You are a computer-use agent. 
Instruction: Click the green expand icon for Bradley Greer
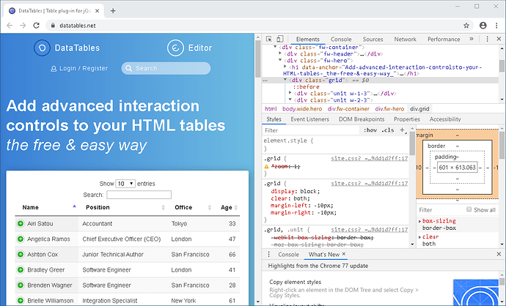pos(21,269)
